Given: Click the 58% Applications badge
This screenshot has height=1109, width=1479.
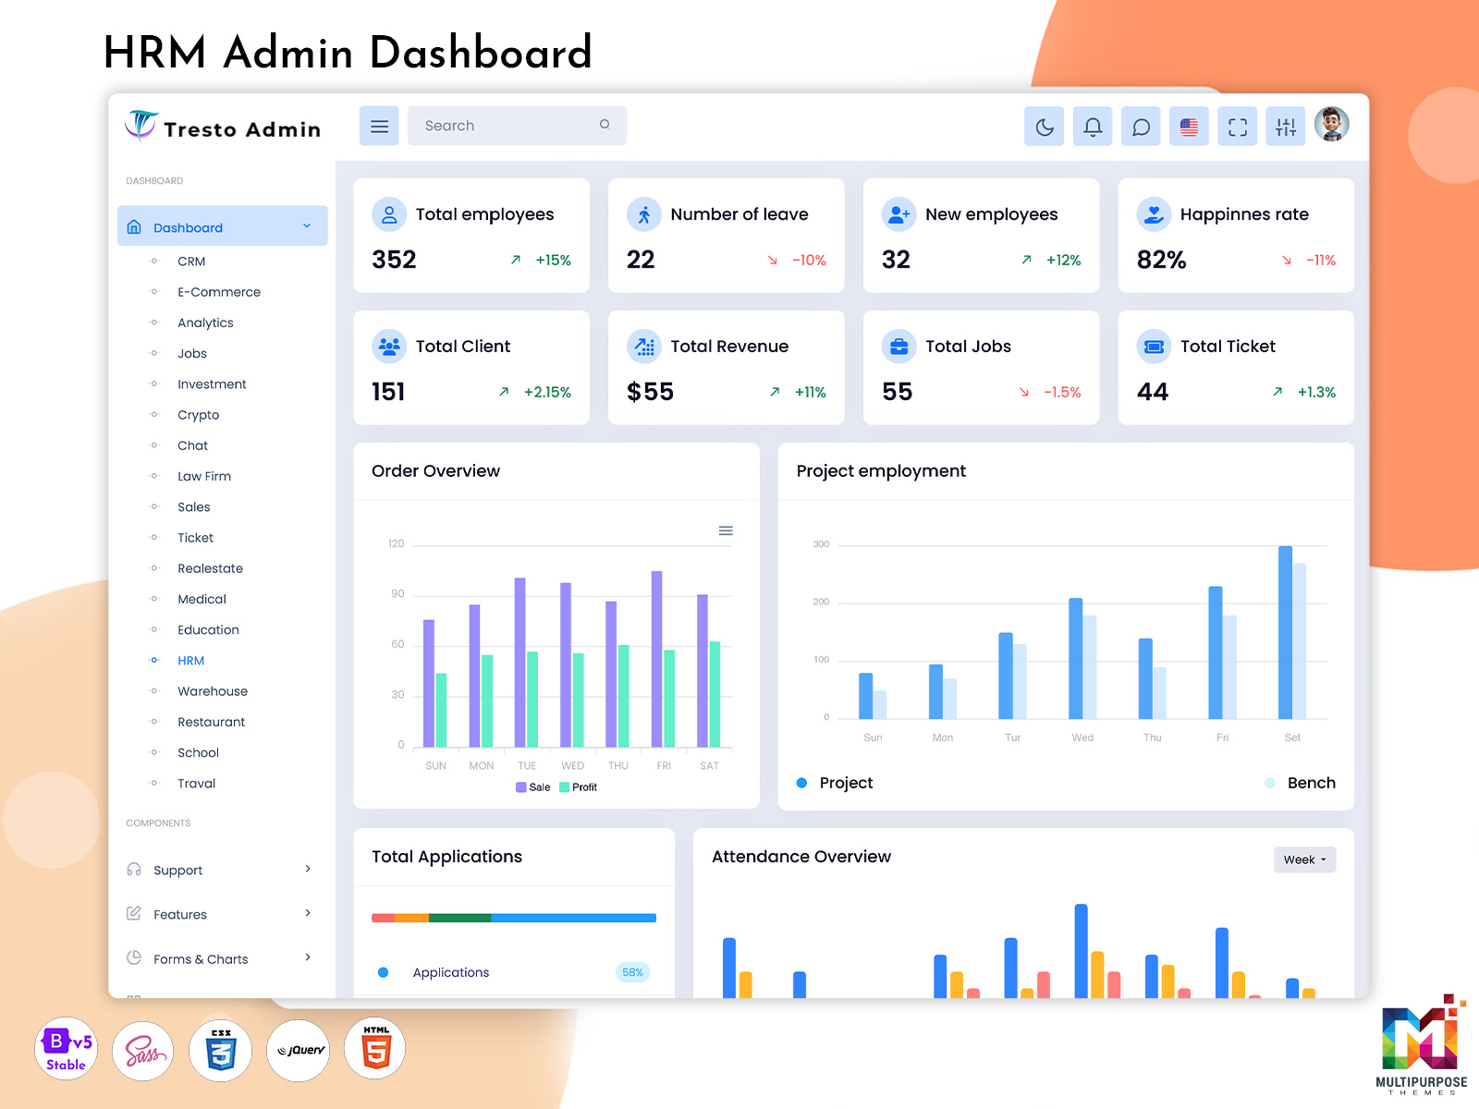Looking at the screenshot, I should (x=632, y=972).
